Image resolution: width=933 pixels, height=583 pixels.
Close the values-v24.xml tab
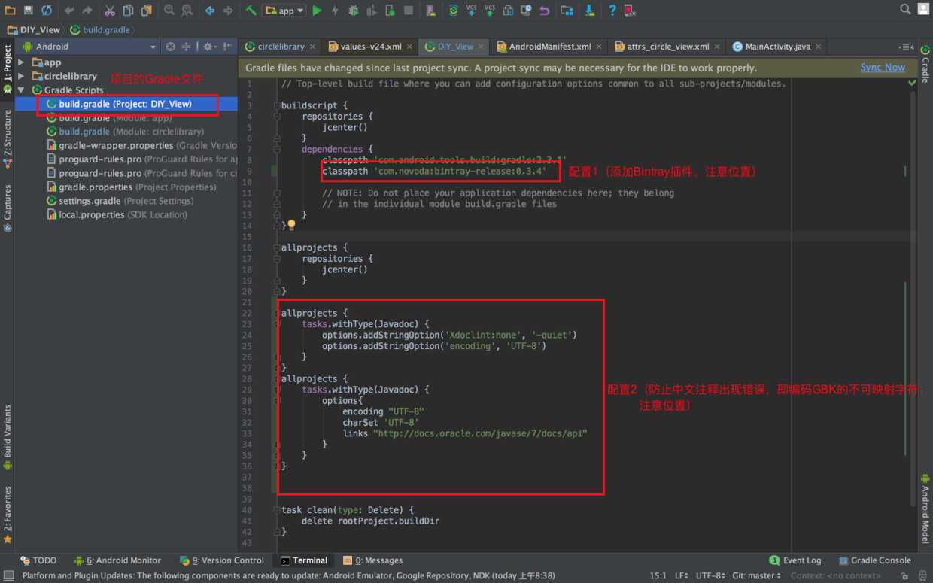pyautogui.click(x=410, y=47)
